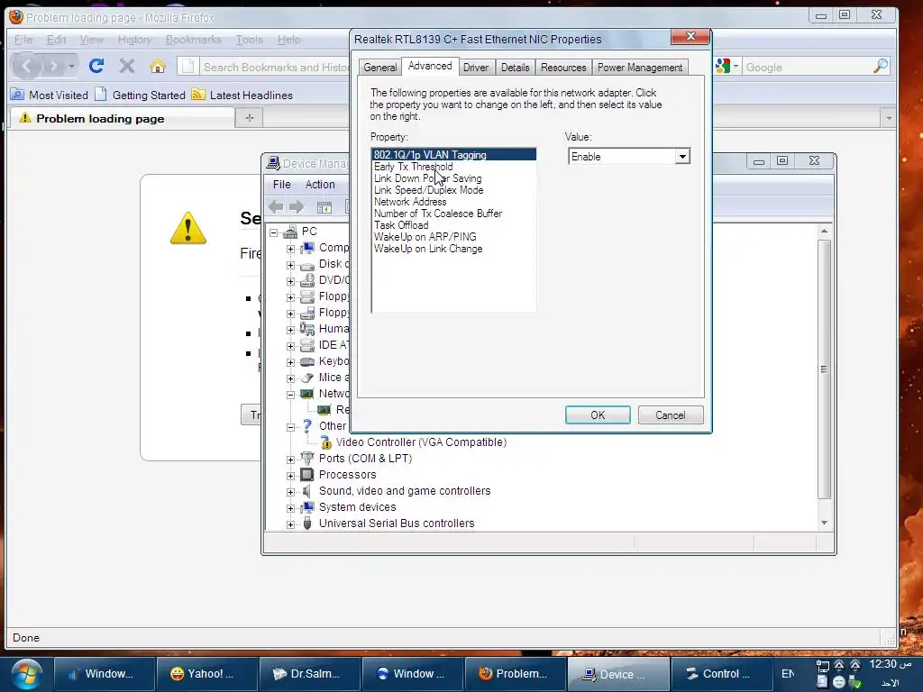This screenshot has height=692, width=923.
Task: Open the Device Manager Action menu
Action: tap(320, 184)
